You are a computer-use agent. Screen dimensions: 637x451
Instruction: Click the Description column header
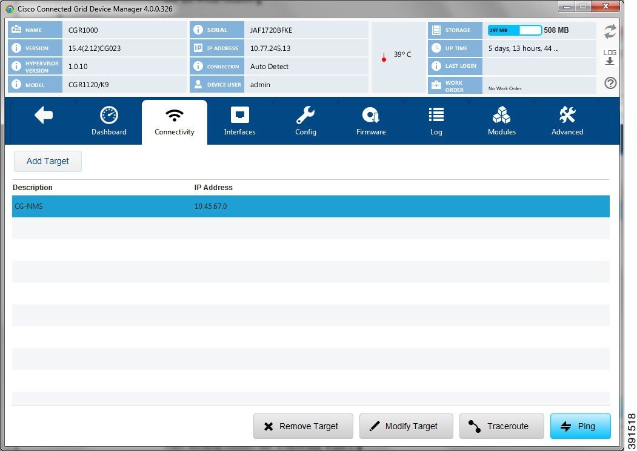(x=33, y=188)
